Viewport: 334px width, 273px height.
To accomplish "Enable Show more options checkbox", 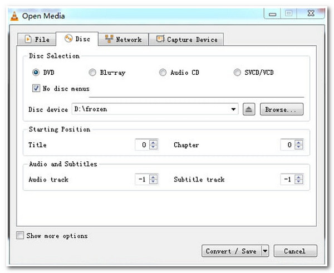I will click(20, 236).
